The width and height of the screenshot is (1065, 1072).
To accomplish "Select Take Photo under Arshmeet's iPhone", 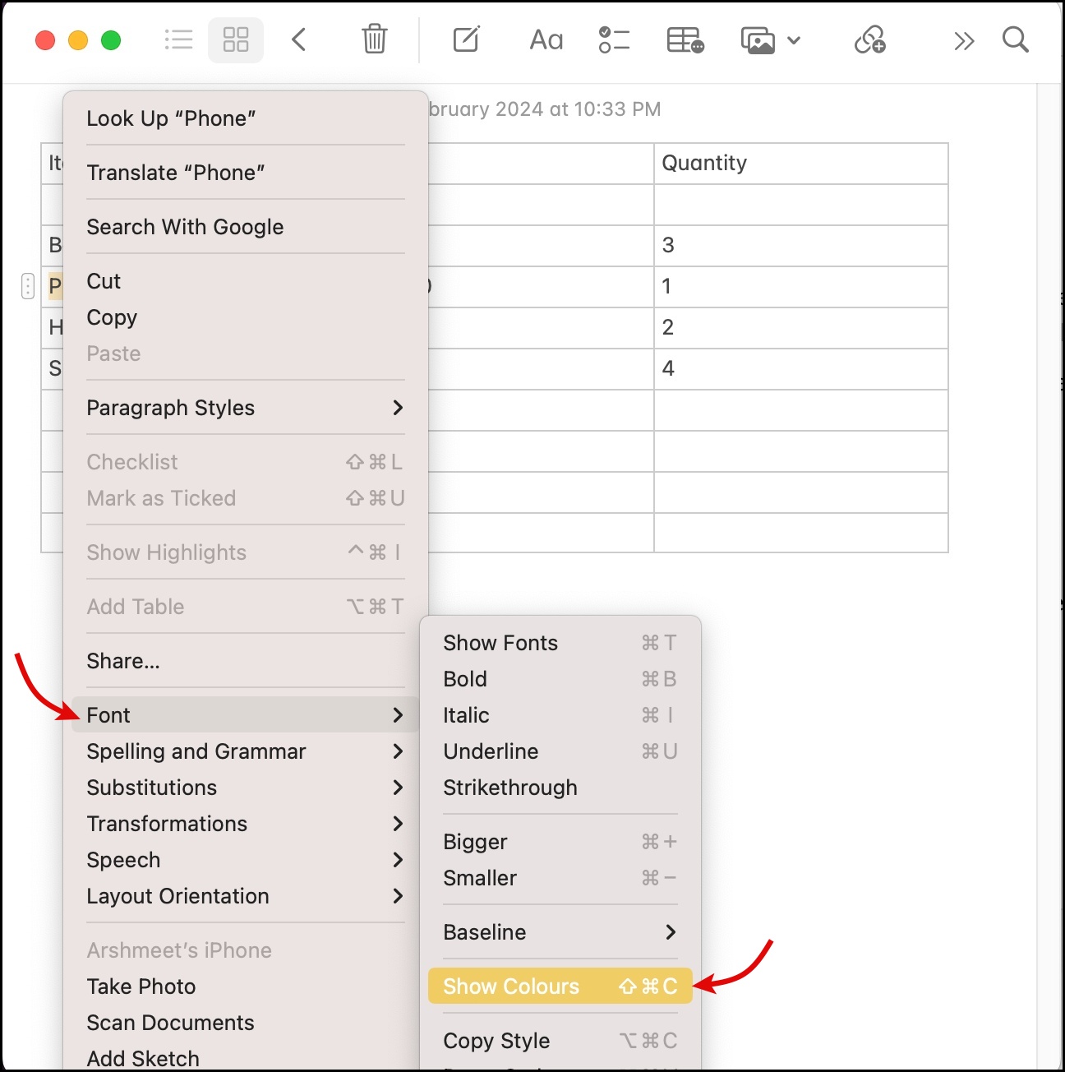I will pyautogui.click(x=141, y=987).
